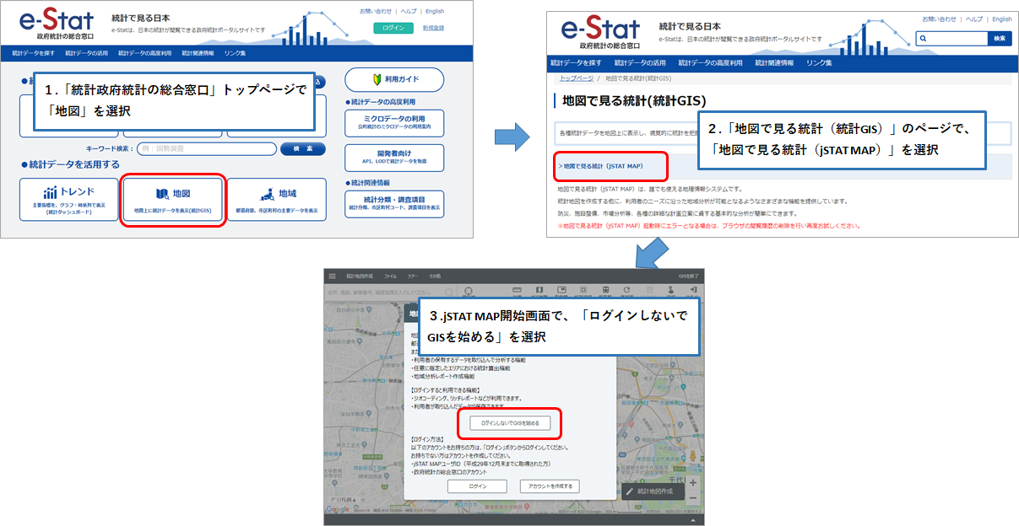Click the reload icon in jSTAT MAP toolbar
The width and height of the screenshot is (1019, 526).
tap(627, 291)
